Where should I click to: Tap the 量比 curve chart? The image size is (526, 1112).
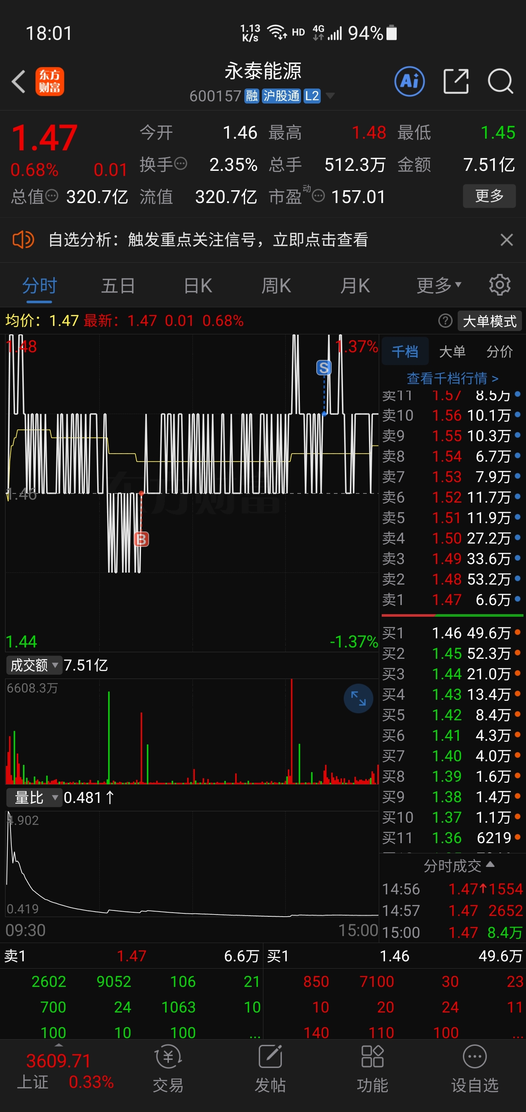(x=192, y=863)
